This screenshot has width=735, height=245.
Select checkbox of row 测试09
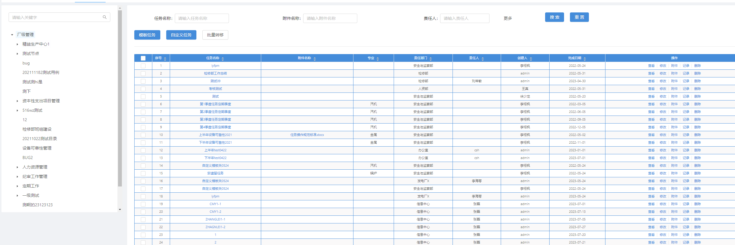[143, 81]
